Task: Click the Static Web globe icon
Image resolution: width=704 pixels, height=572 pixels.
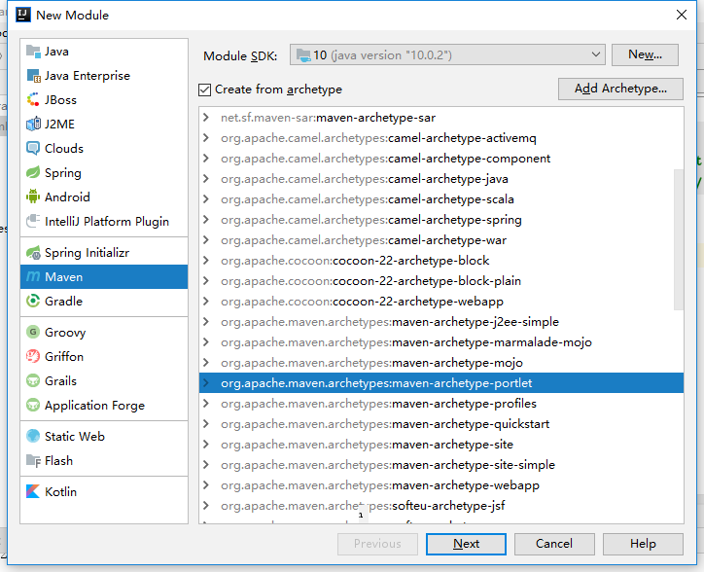Action: pos(34,437)
